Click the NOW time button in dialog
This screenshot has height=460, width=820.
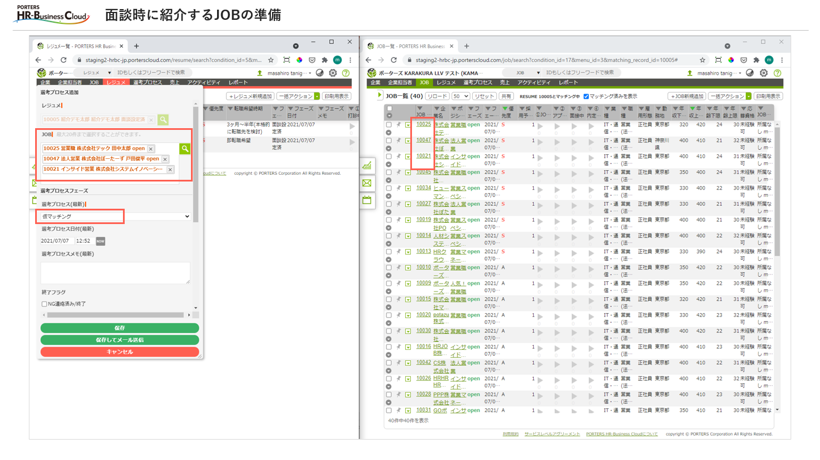point(100,241)
